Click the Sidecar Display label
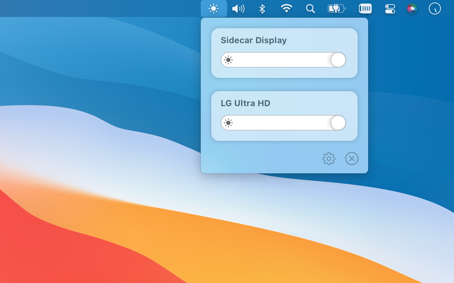Viewport: 454px width, 283px height. 254,40
